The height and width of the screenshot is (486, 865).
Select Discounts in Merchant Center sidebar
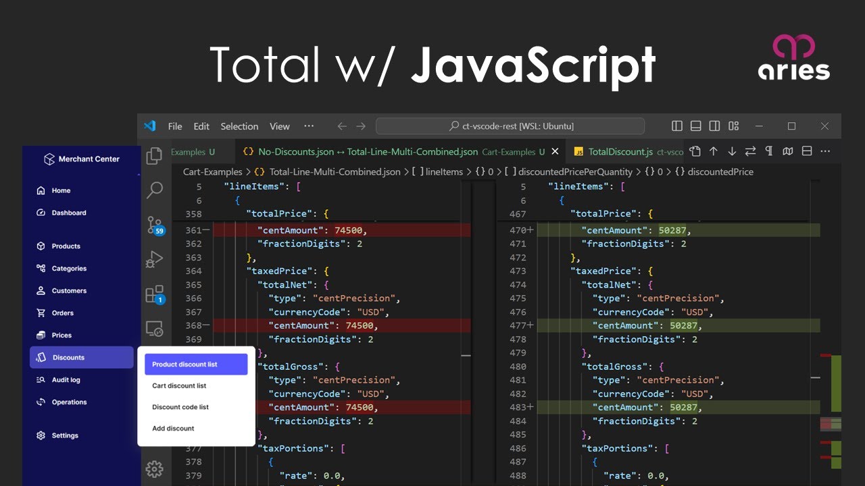click(82, 358)
